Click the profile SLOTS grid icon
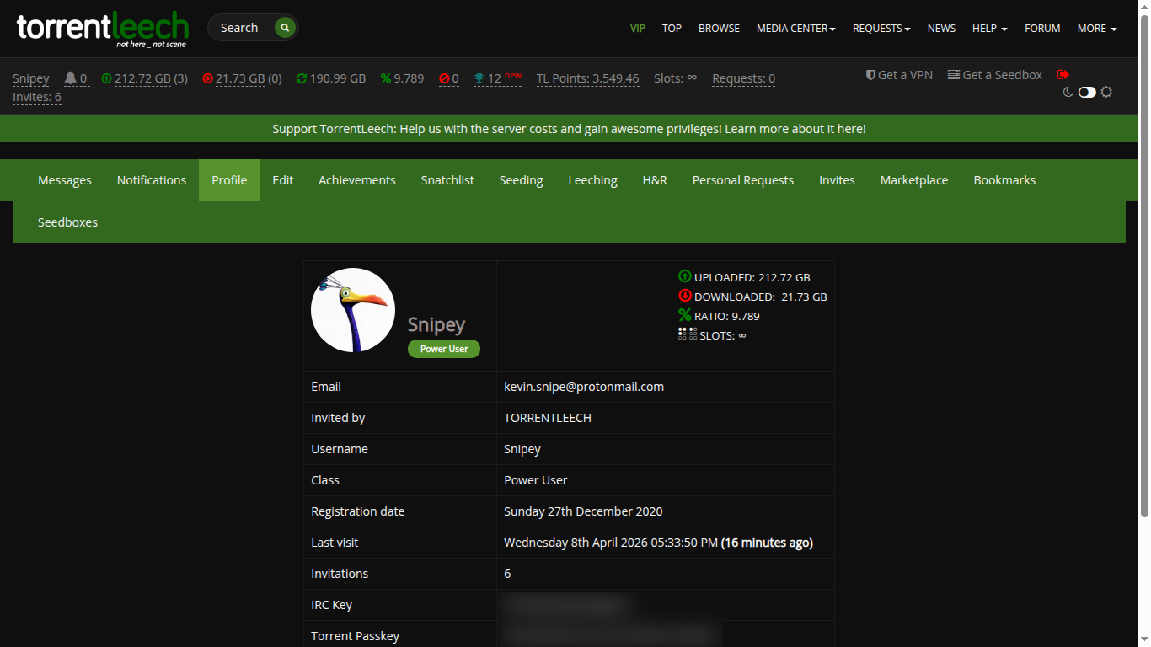Screen dimensions: 1151x647 [x=688, y=334]
